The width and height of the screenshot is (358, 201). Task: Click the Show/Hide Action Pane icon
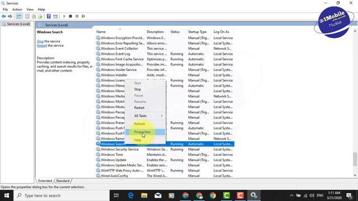pos(55,16)
